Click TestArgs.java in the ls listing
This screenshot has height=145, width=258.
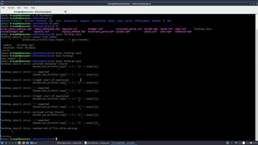[x=202, y=29]
